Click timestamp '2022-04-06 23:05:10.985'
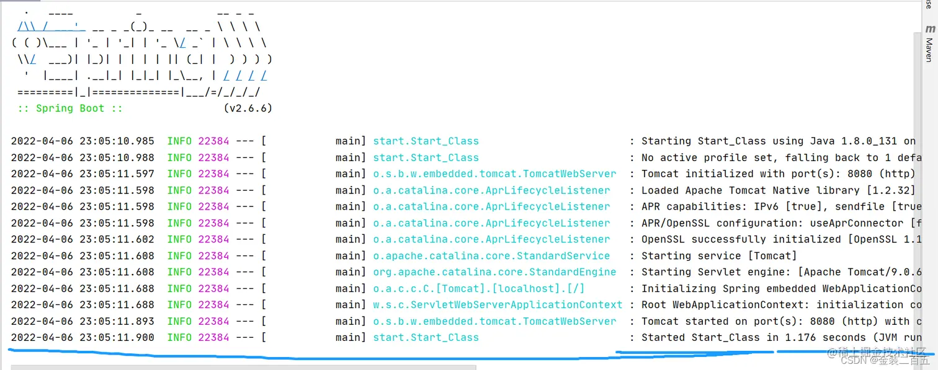This screenshot has height=370, width=938. [x=83, y=141]
